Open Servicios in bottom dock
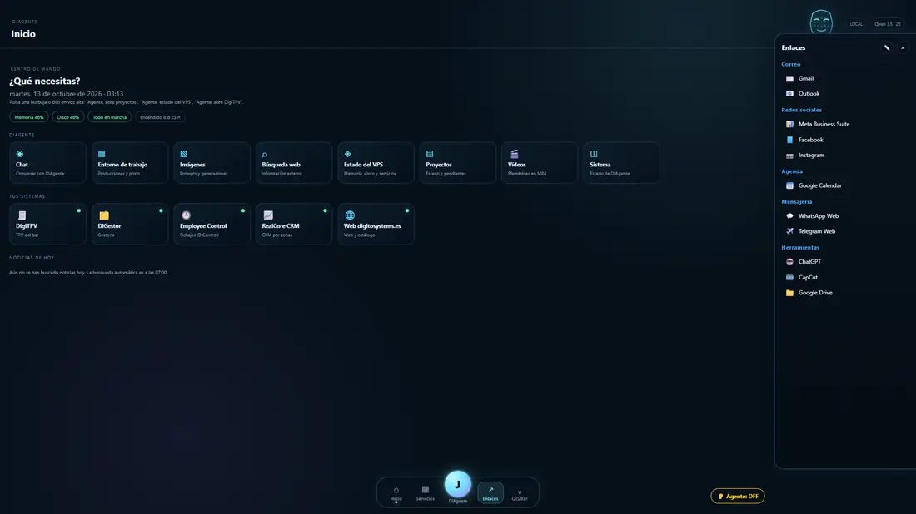Image resolution: width=916 pixels, height=514 pixels. point(426,493)
